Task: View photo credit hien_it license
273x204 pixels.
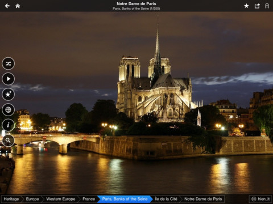Action: click(x=260, y=199)
